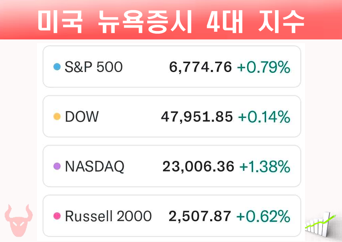Click the pink dot beside Russell 2000
The height and width of the screenshot is (242, 342).
tap(57, 216)
